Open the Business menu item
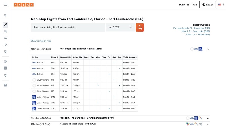This screenshot has height=127, width=226. (184, 5)
